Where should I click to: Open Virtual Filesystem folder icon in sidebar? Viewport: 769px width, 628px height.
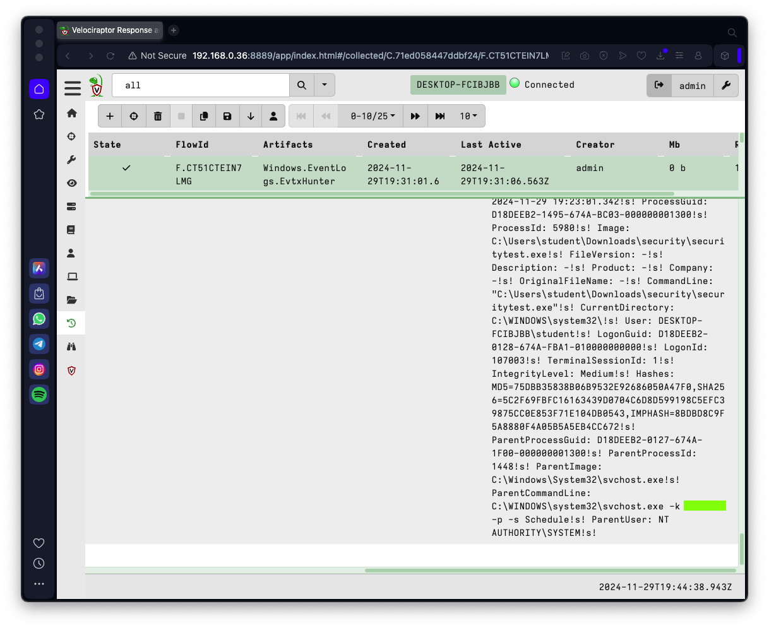point(71,300)
